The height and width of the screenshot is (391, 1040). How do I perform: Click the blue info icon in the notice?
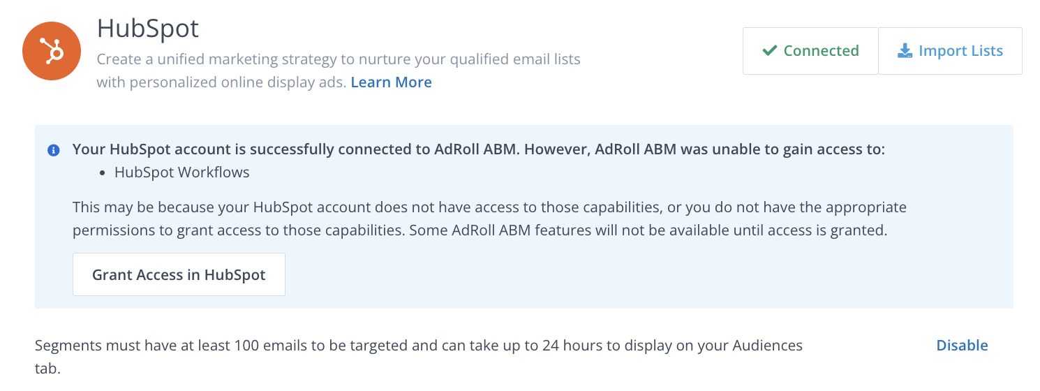click(x=53, y=150)
